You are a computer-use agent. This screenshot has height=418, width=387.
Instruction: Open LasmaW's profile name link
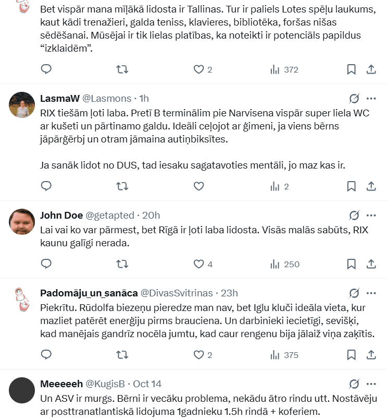(59, 99)
